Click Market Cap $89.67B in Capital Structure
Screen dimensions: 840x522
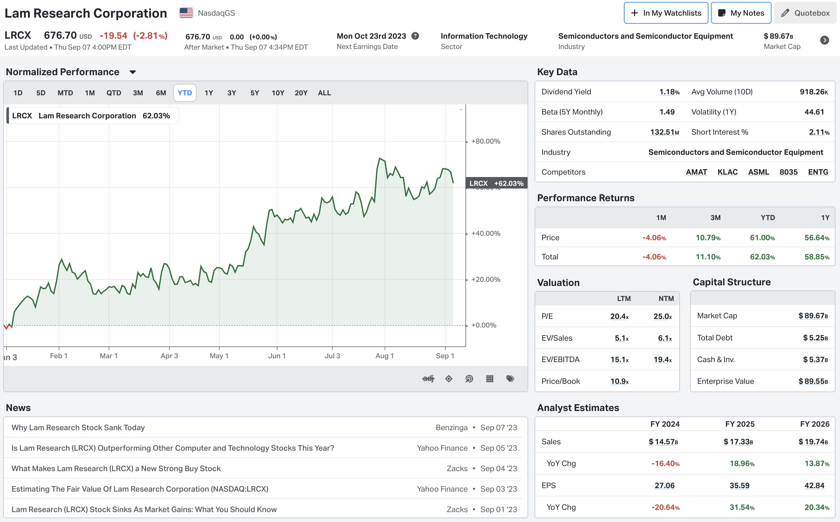[813, 316]
